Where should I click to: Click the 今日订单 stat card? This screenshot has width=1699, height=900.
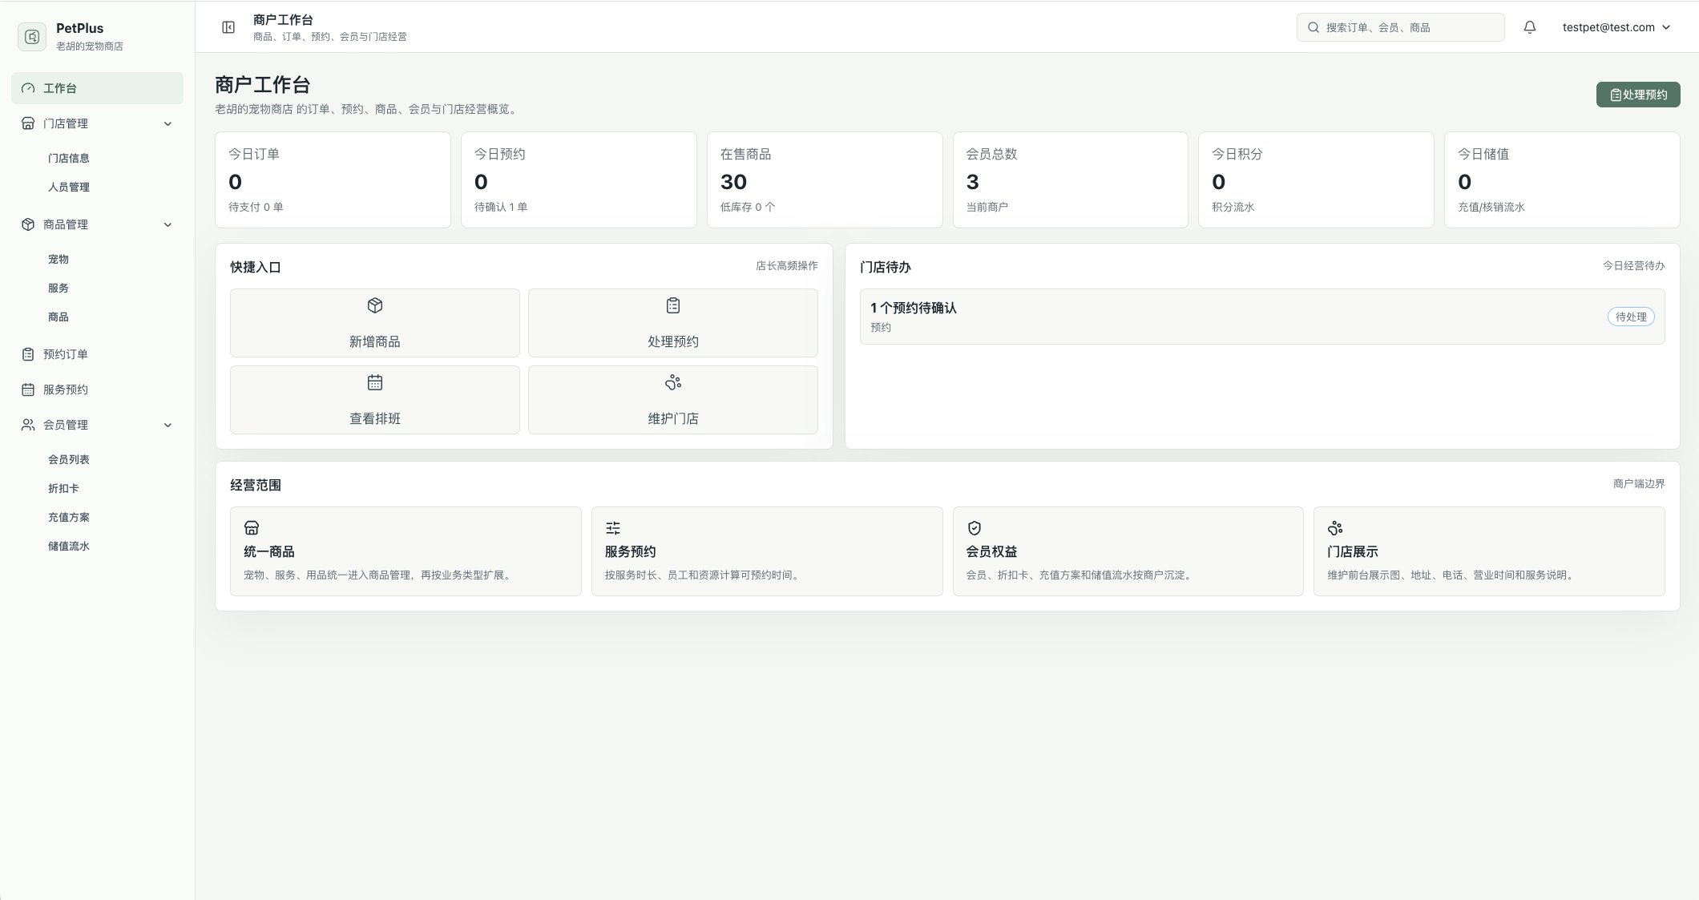[x=333, y=180]
